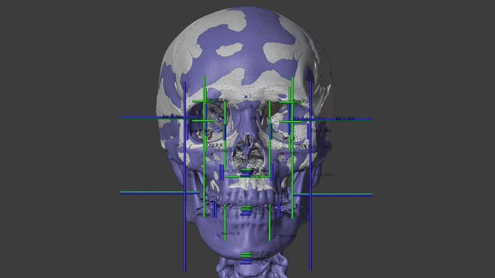Select the Go_R_fmo landmark label
This screenshot has width=495, height=278.
click(197, 175)
